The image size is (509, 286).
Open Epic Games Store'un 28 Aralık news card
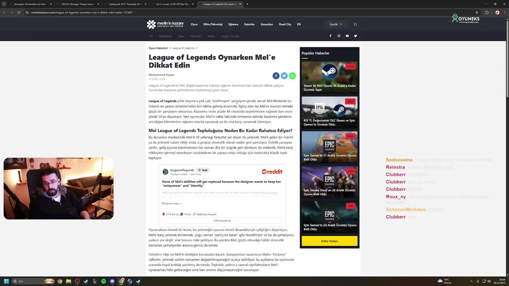click(x=330, y=182)
